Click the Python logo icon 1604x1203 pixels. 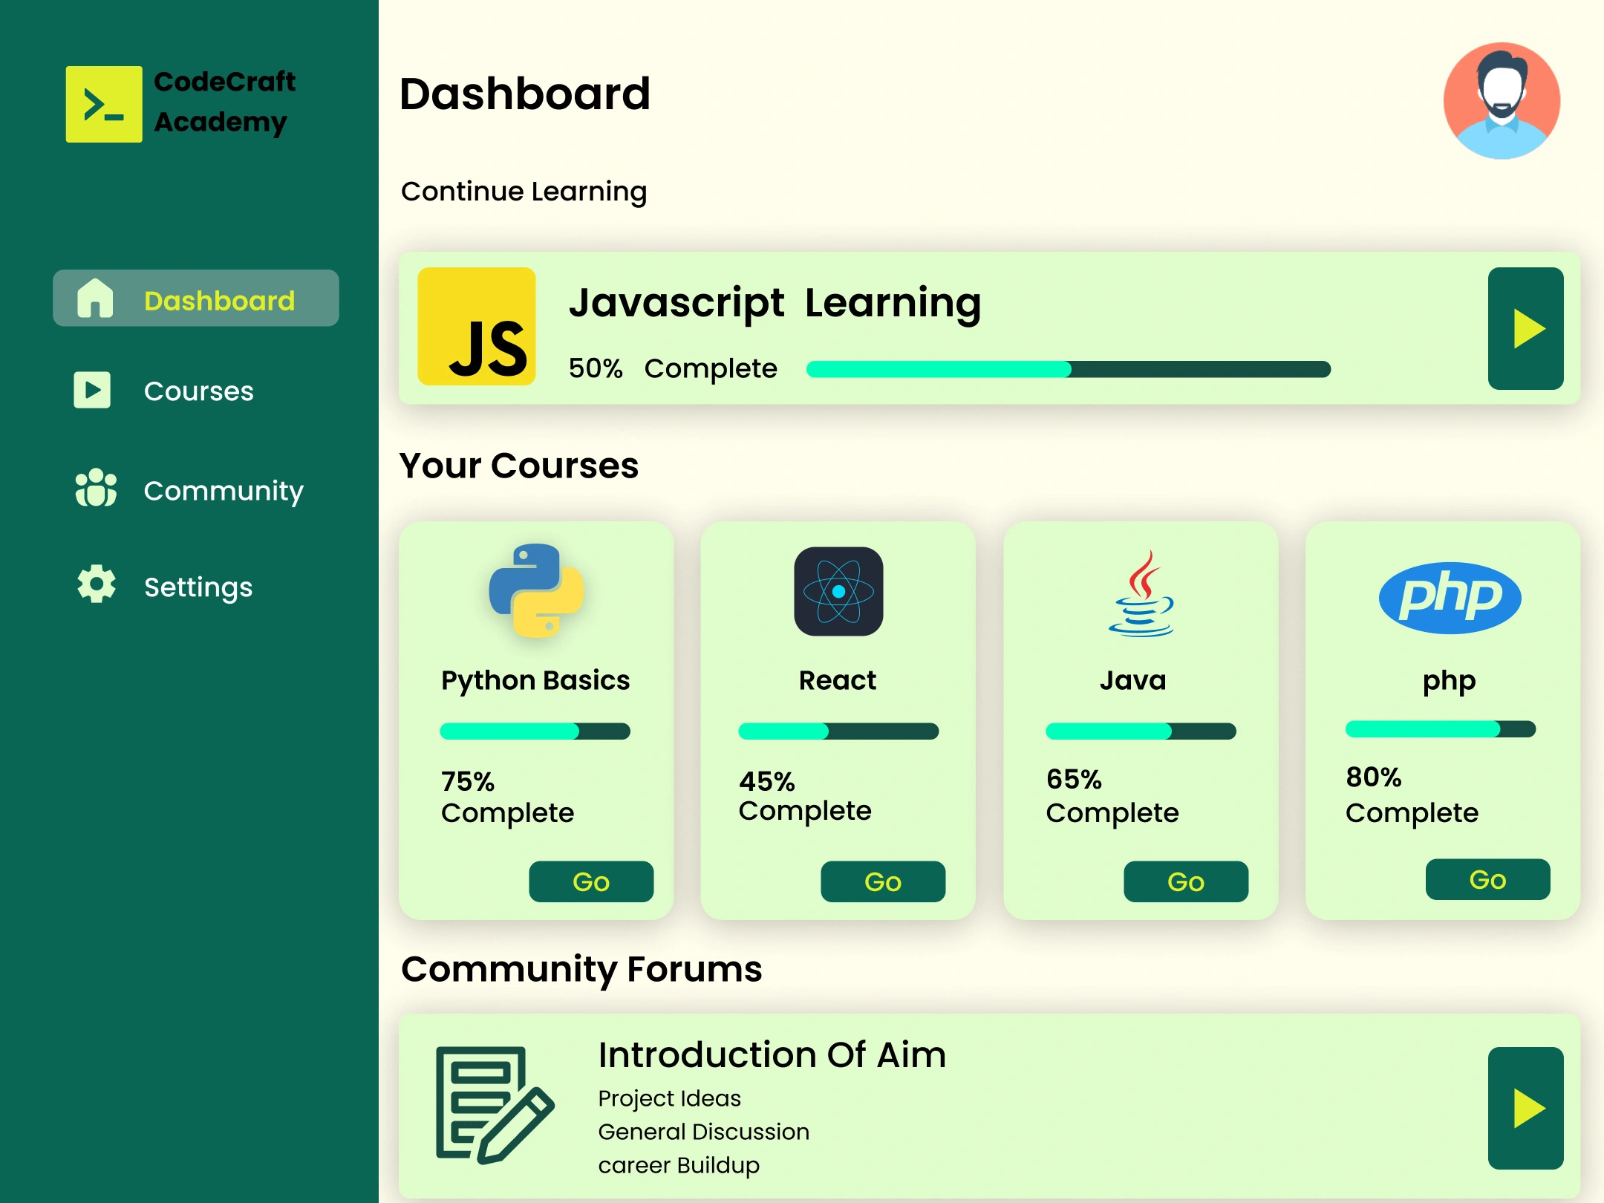[x=536, y=590]
